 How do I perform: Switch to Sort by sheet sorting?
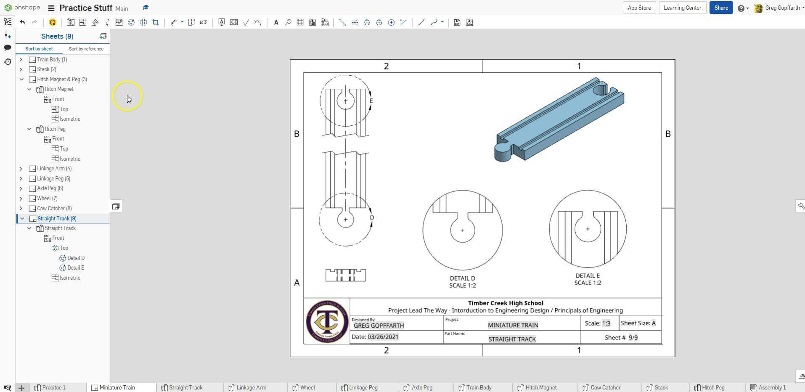click(39, 49)
